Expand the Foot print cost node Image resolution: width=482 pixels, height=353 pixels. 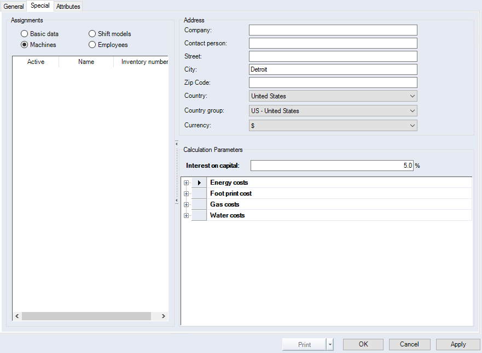click(186, 193)
